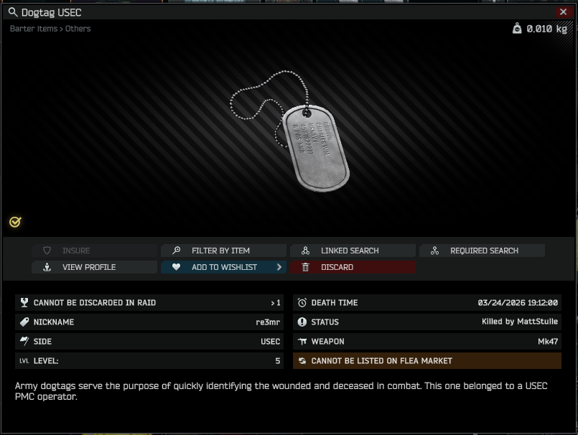Viewport: 578px width, 435px height.
Task: Click the discard limit value >1
Action: pyautogui.click(x=276, y=303)
